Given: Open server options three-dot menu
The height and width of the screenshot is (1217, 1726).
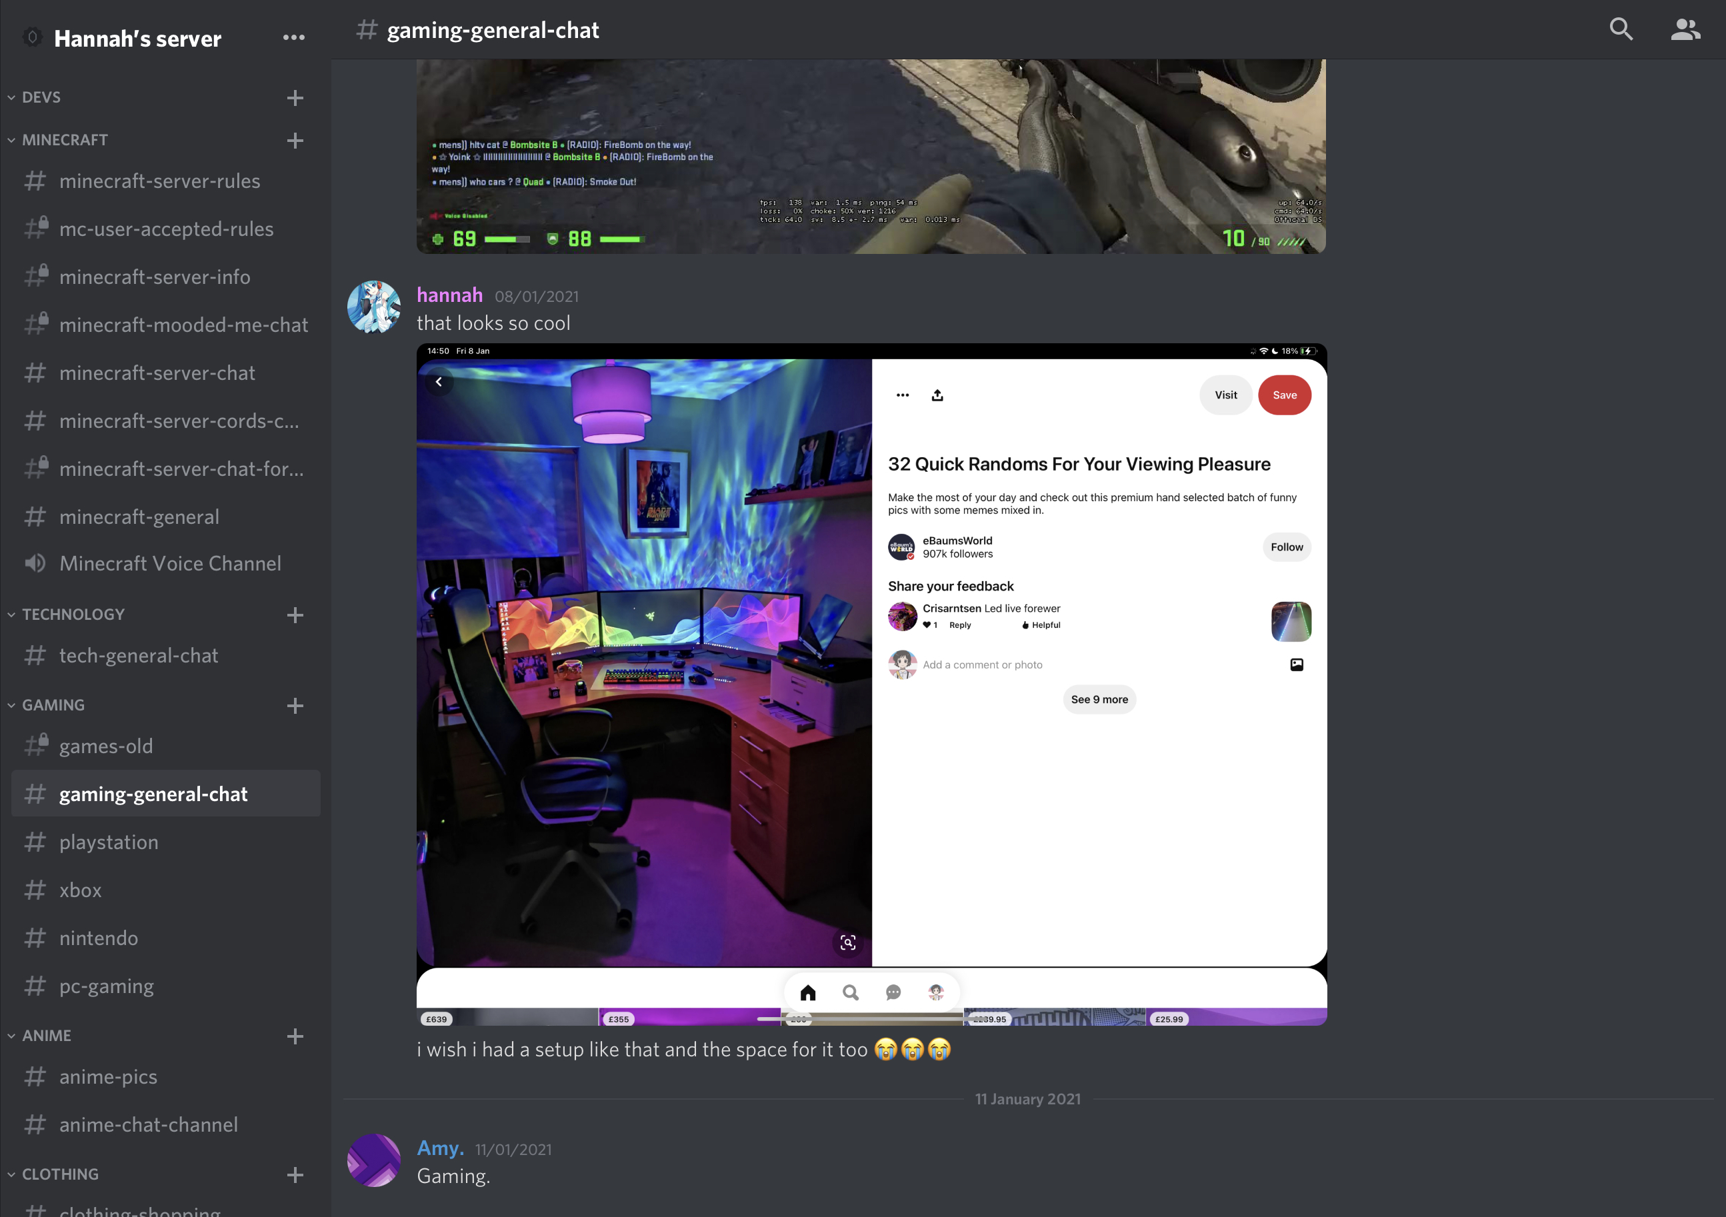Looking at the screenshot, I should [294, 37].
